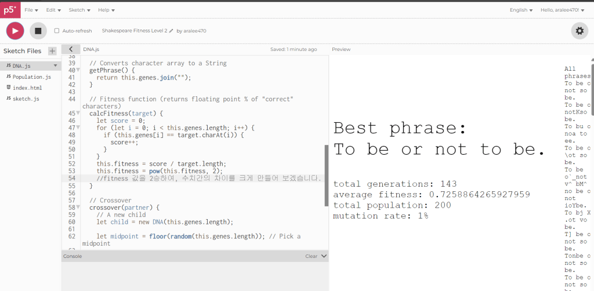Screen dimensions: 594x291
Task: Click the p5 logo icon
Action: pyautogui.click(x=9, y=10)
